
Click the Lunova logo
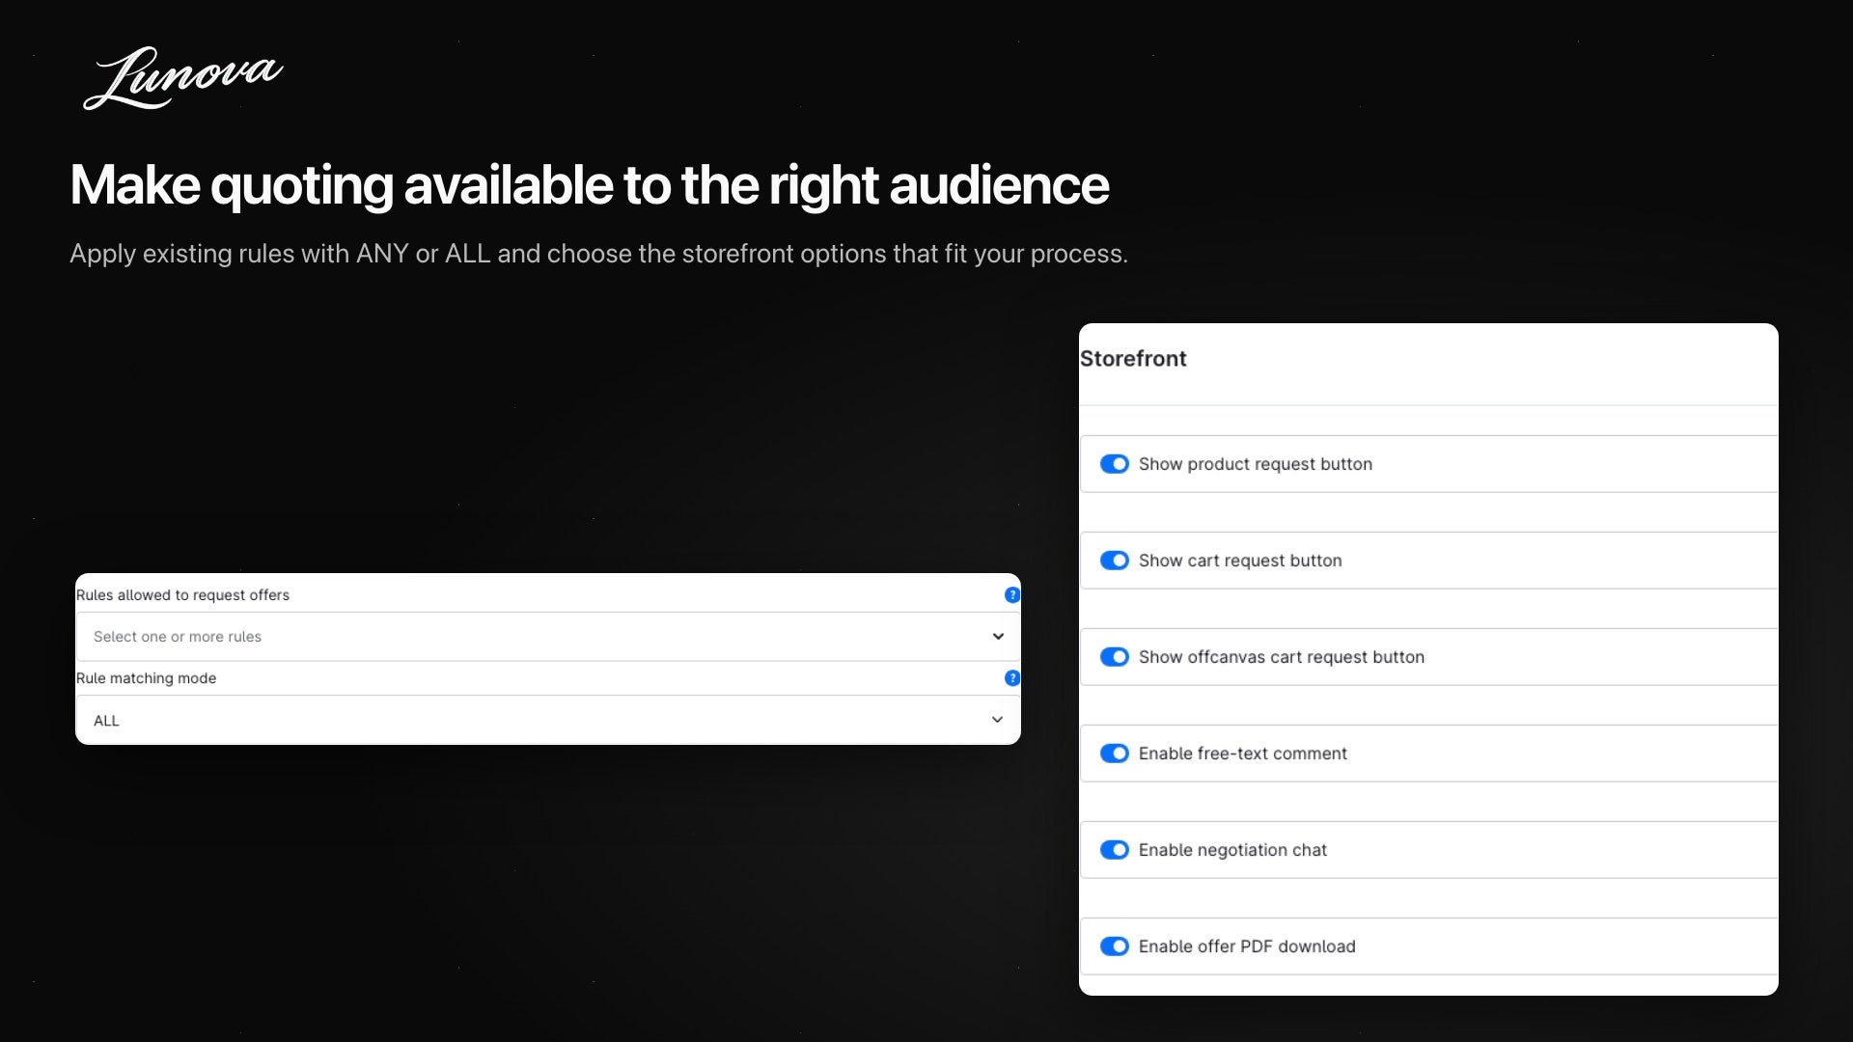[182, 78]
